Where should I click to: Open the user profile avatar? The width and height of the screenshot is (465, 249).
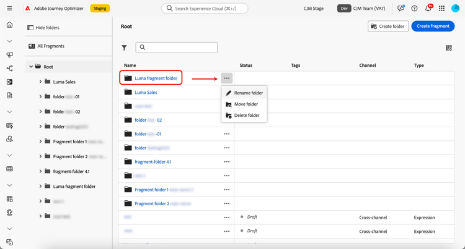[x=455, y=8]
